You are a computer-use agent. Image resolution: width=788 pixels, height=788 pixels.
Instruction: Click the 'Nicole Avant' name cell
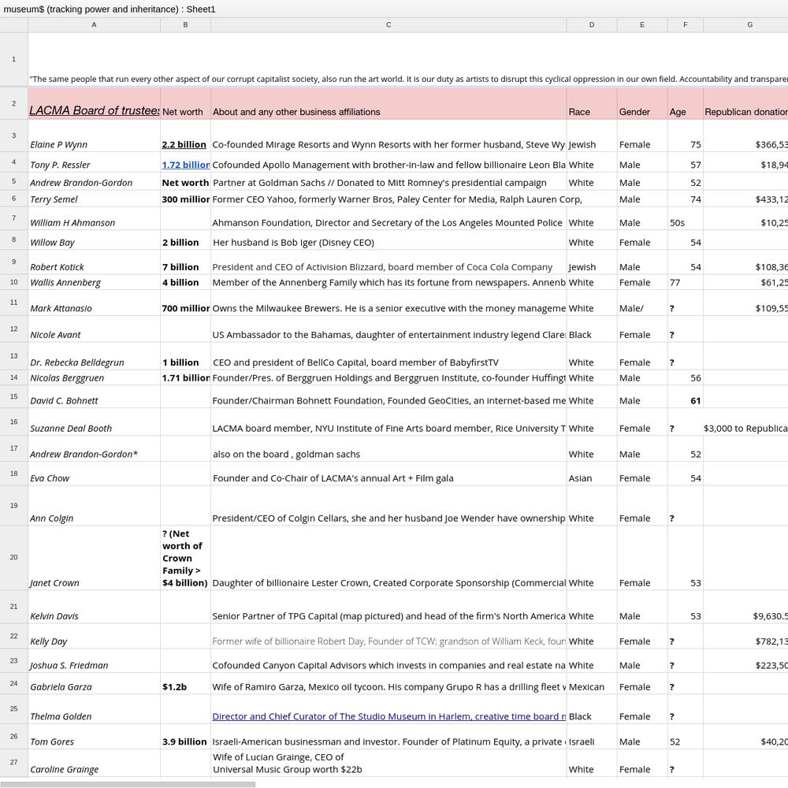tap(94, 329)
